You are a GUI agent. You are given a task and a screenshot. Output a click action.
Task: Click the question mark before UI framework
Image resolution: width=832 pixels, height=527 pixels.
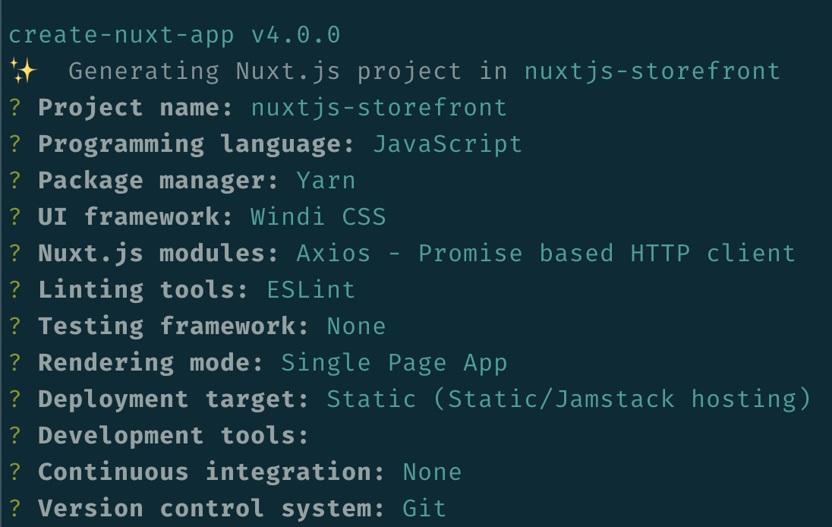click(x=14, y=216)
